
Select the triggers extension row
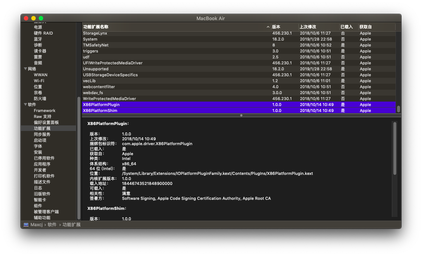[239, 51]
